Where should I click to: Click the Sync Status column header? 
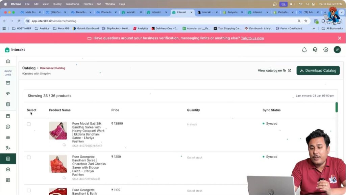tap(271, 110)
